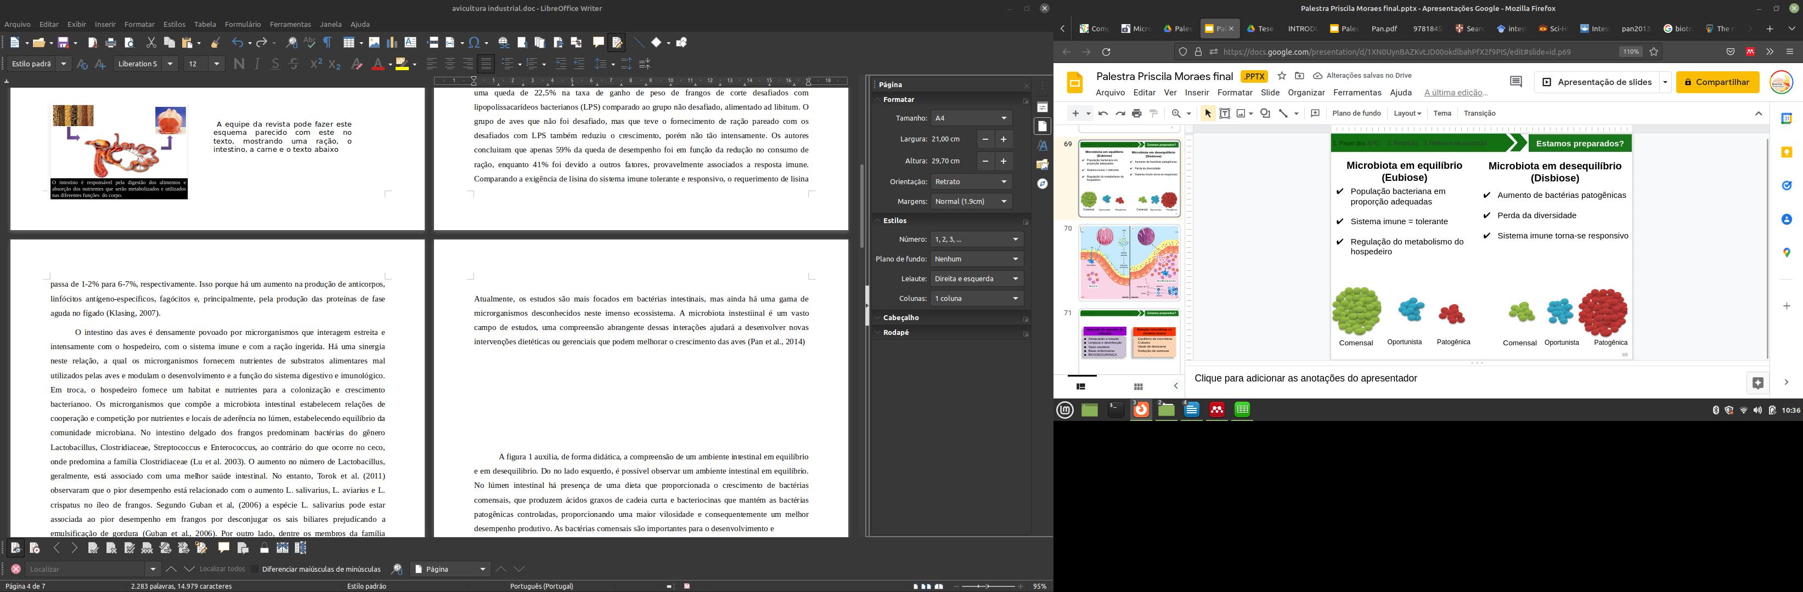This screenshot has width=1803, height=592.
Task: Insert special character Omega icon
Action: tap(475, 43)
